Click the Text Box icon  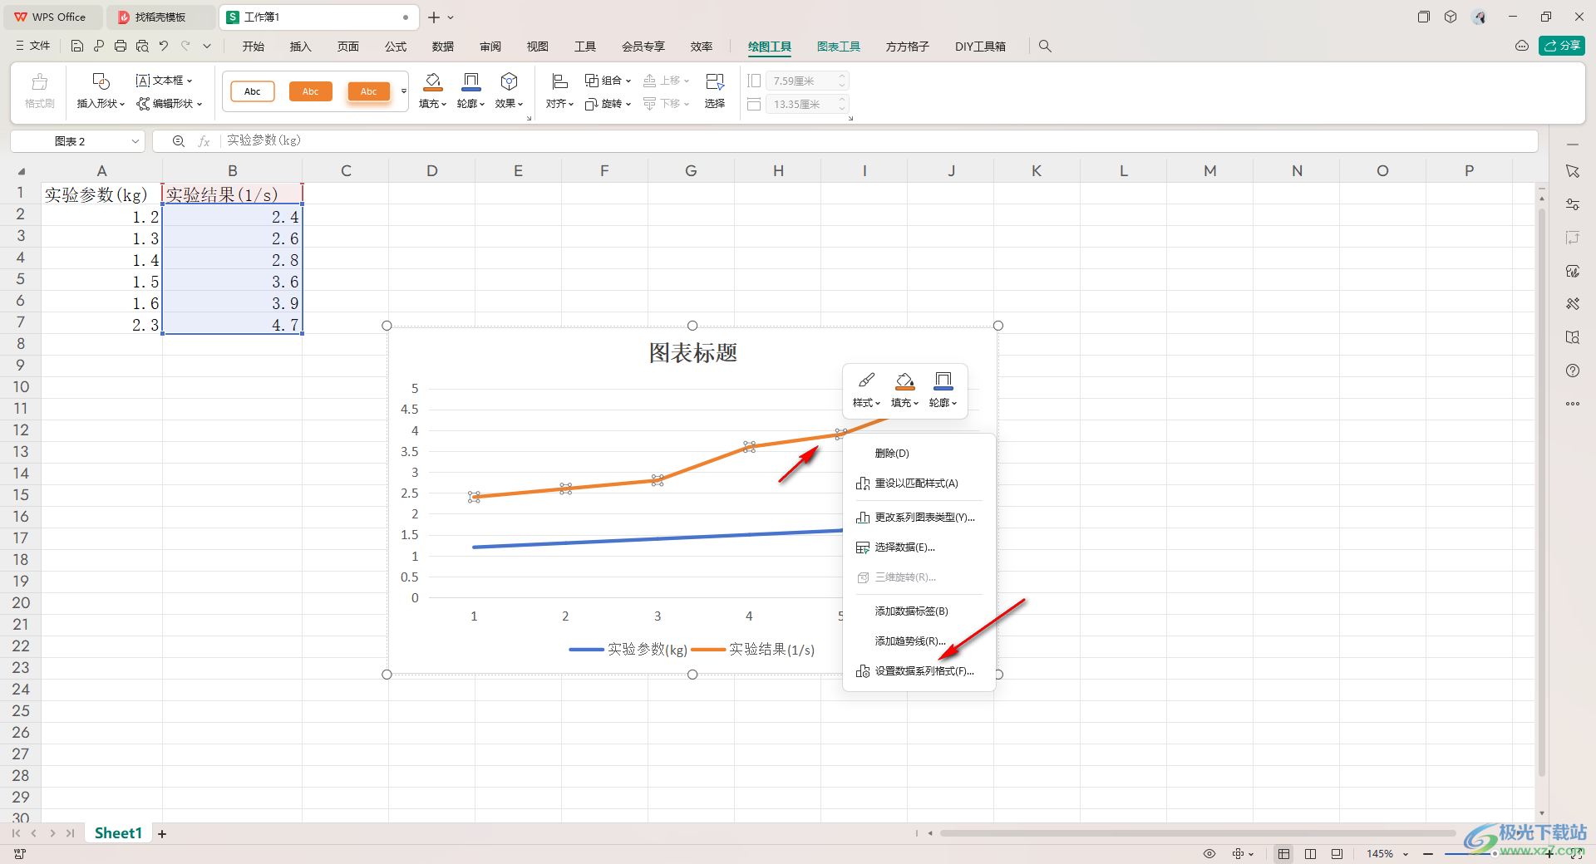click(x=143, y=81)
